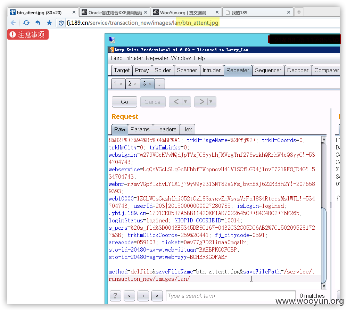Image resolution: width=347 pixels, height=311 pixels.
Task: Click the bookmark star icon
Action: (x=49, y=23)
